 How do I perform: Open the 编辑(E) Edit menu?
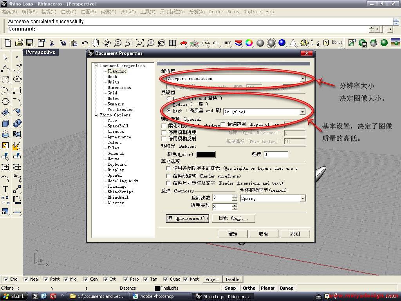29,12
